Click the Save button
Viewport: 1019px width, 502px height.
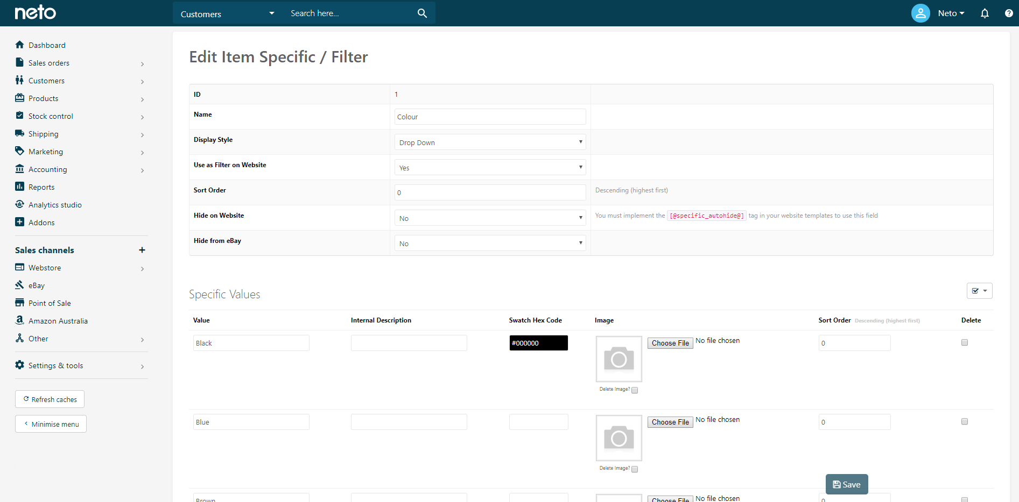pos(847,484)
